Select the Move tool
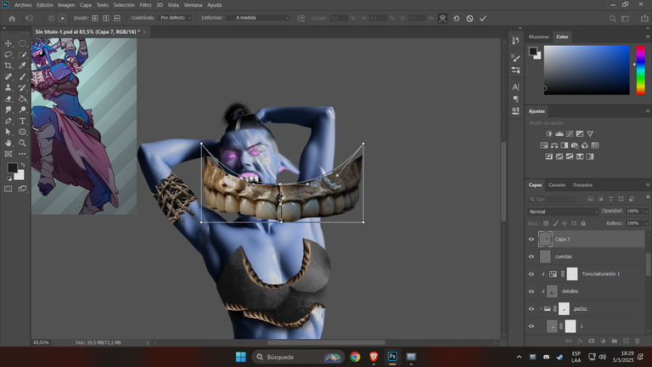 [x=8, y=43]
